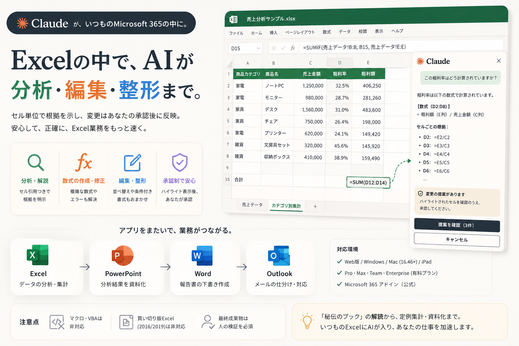Viewport: 519px width, 346px height.
Task: Select the cell containing 1,560,000
Action: point(310,110)
